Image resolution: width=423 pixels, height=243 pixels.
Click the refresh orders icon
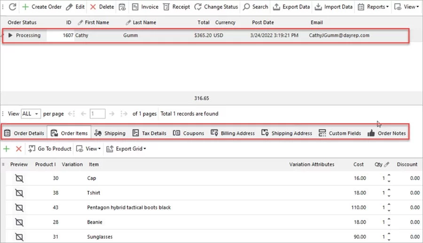click(13, 7)
